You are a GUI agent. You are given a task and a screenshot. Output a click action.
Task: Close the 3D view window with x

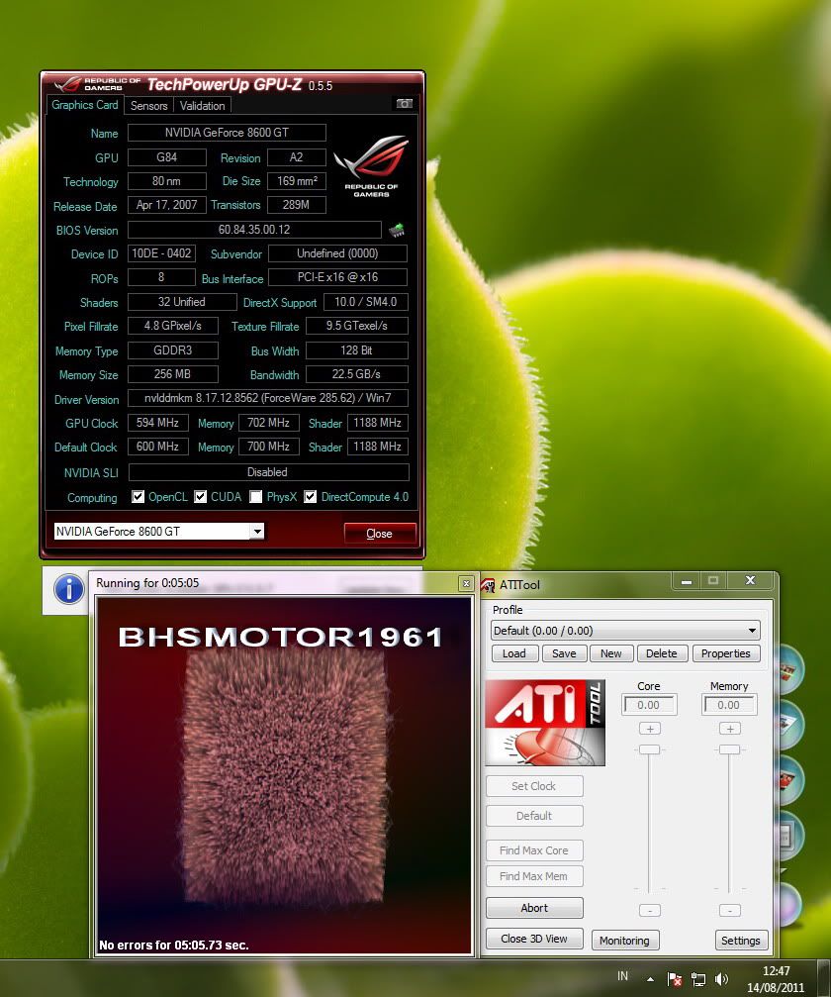coord(466,583)
